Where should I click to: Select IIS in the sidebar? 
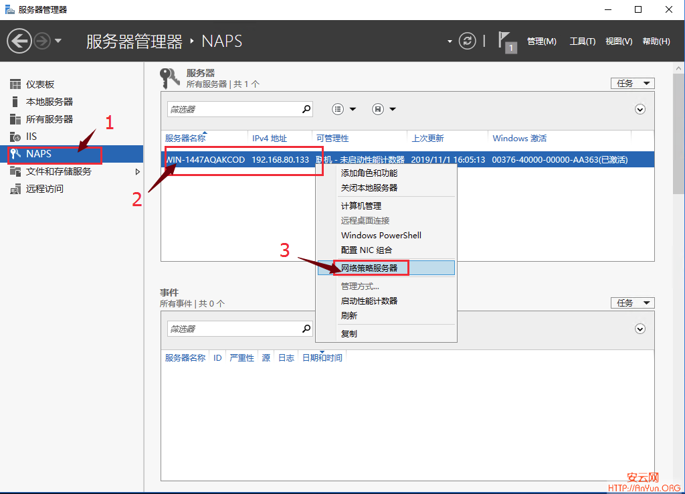click(x=31, y=137)
